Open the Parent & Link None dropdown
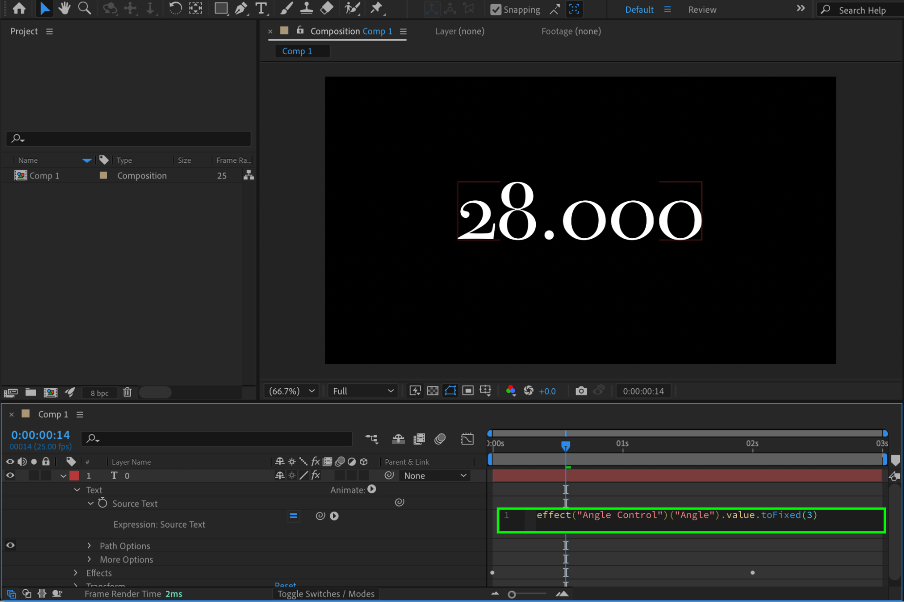 click(x=435, y=475)
